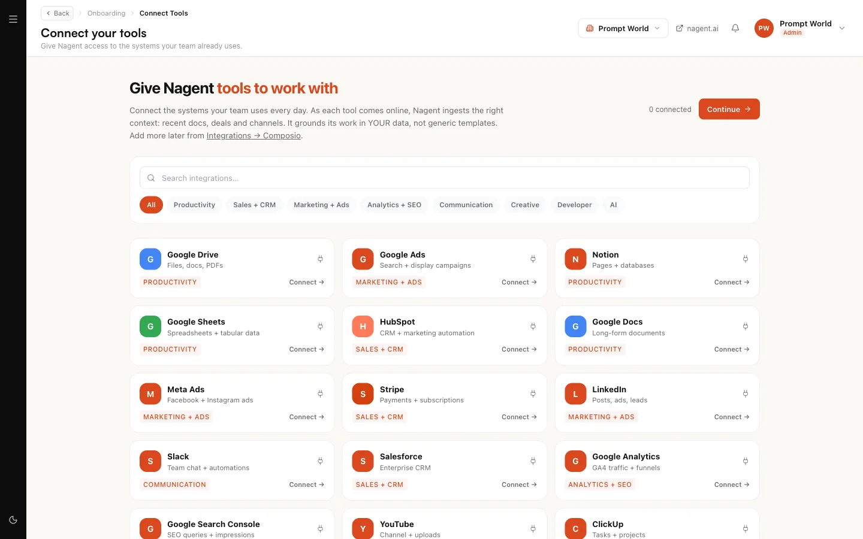Image resolution: width=863 pixels, height=539 pixels.
Task: Click the Notion logo icon
Action: [x=575, y=259]
